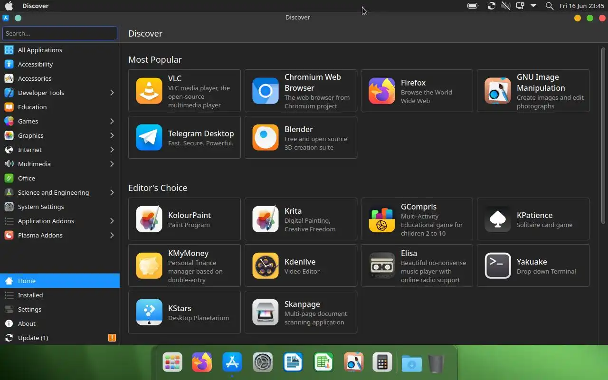The height and width of the screenshot is (380, 608).
Task: Select the GCompris icon
Action: [382, 219]
